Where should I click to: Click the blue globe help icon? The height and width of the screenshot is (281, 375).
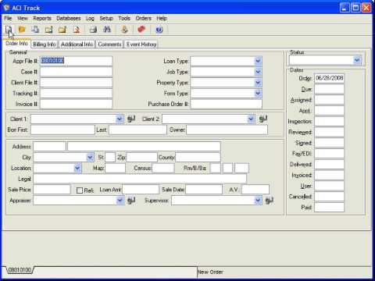tap(159, 30)
